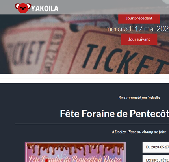The image size is (169, 162).
Task: Open the Fête Foraine event poster thumbnail
Action: click(x=75, y=152)
